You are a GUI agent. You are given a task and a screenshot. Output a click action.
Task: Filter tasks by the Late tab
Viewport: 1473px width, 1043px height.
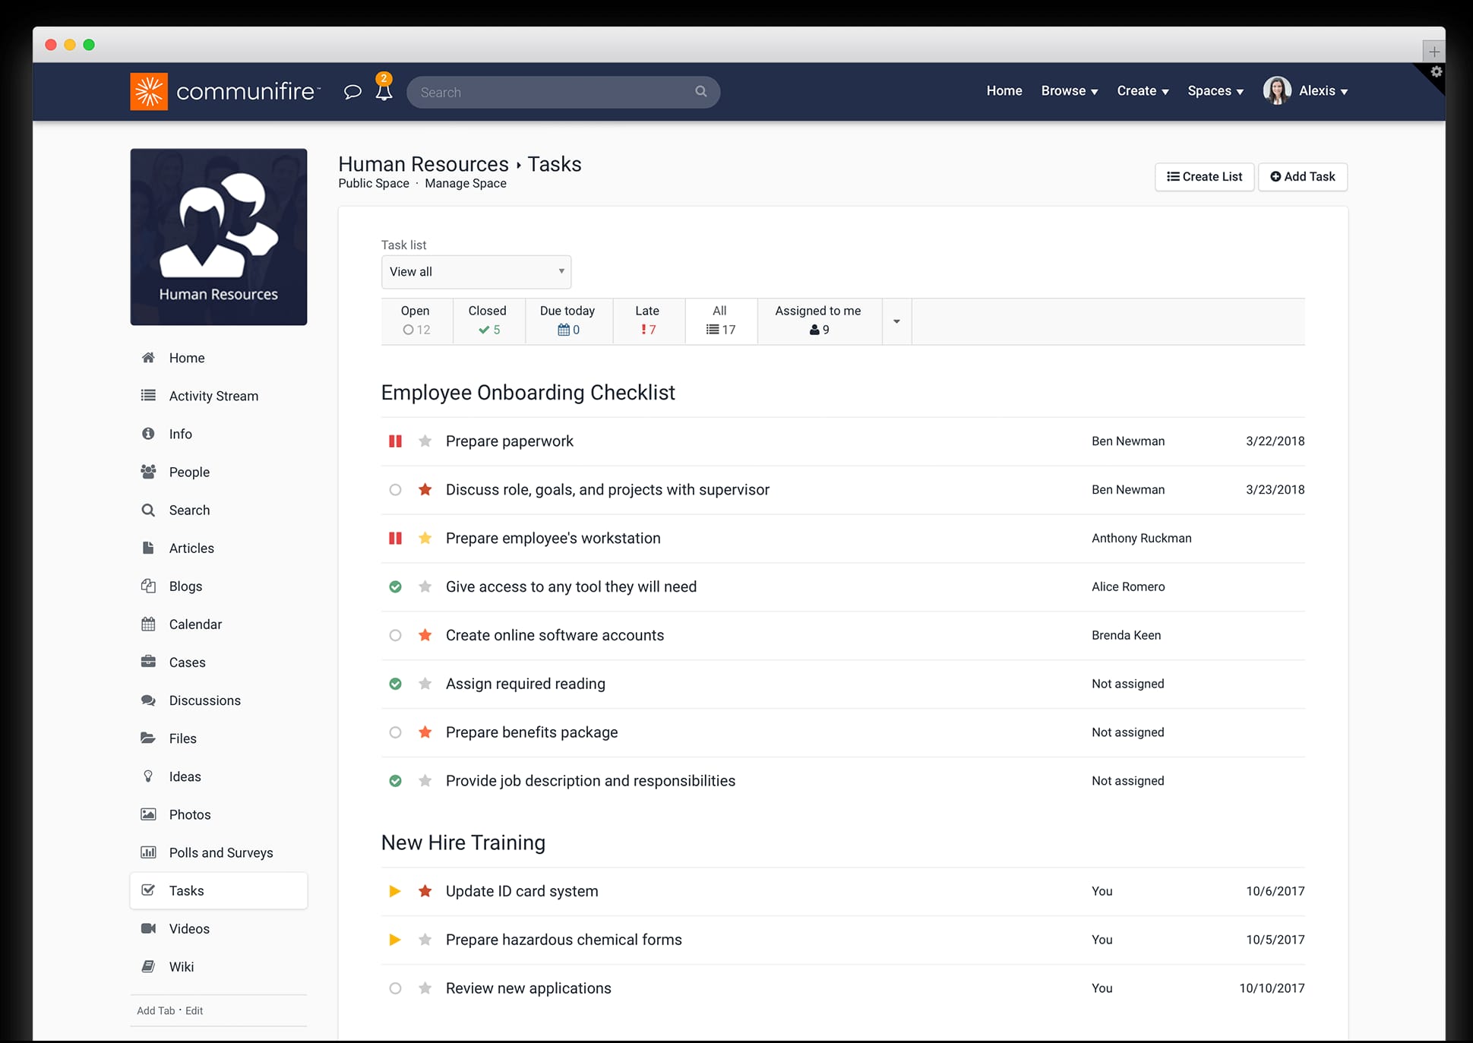pos(648,321)
